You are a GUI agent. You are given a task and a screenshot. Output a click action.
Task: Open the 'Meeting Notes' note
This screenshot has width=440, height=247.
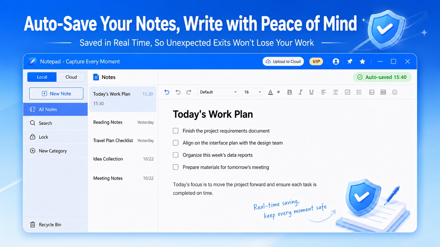[123, 178]
